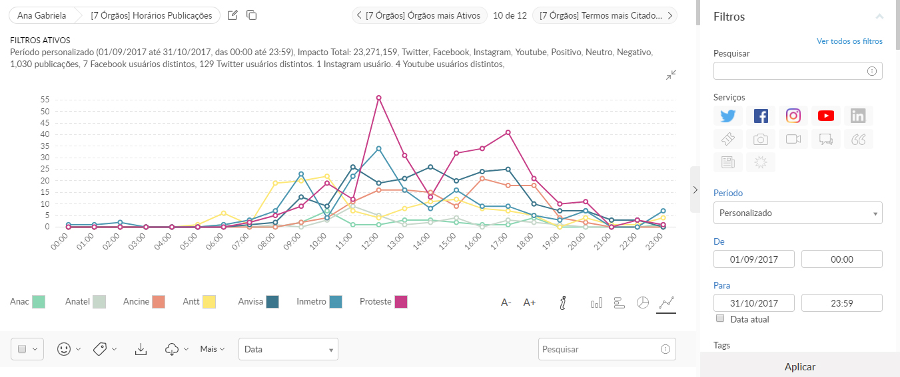Expand the Mais menu
The width and height of the screenshot is (900, 377).
point(213,349)
